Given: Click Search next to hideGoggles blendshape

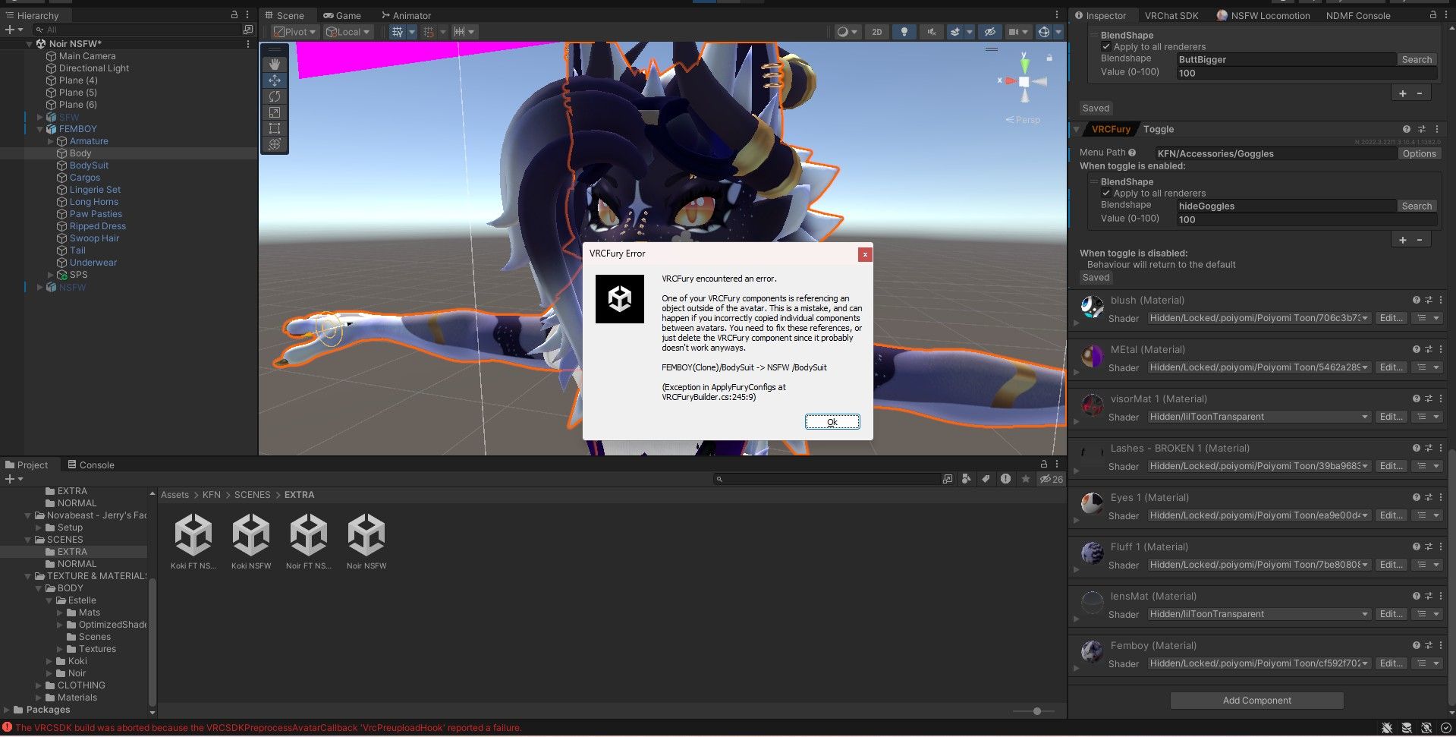Looking at the screenshot, I should (1417, 206).
